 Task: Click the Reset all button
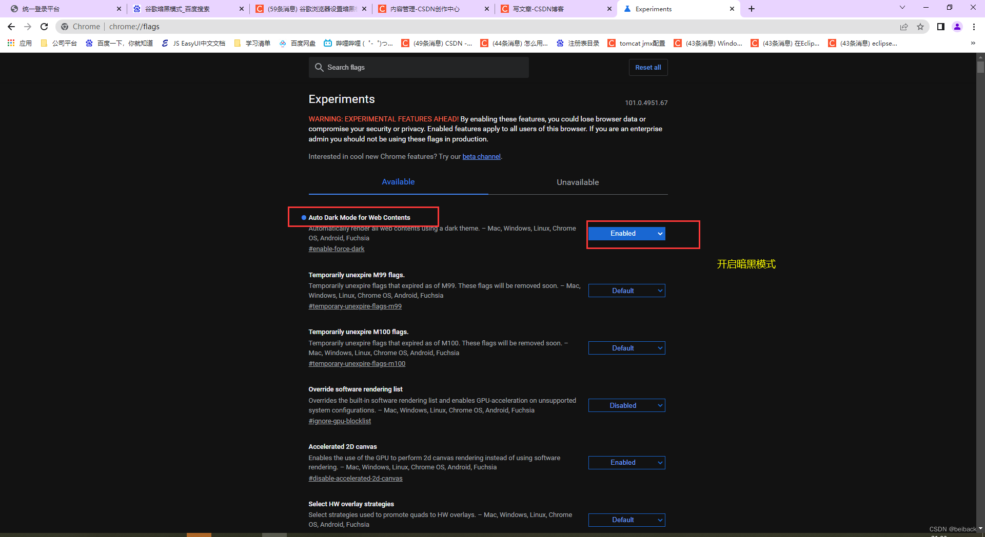[648, 68]
